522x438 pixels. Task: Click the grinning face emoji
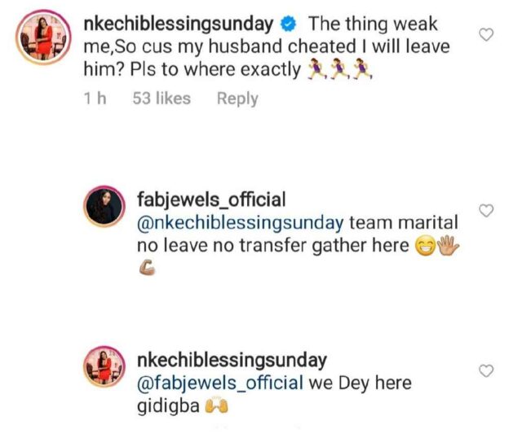tap(425, 247)
